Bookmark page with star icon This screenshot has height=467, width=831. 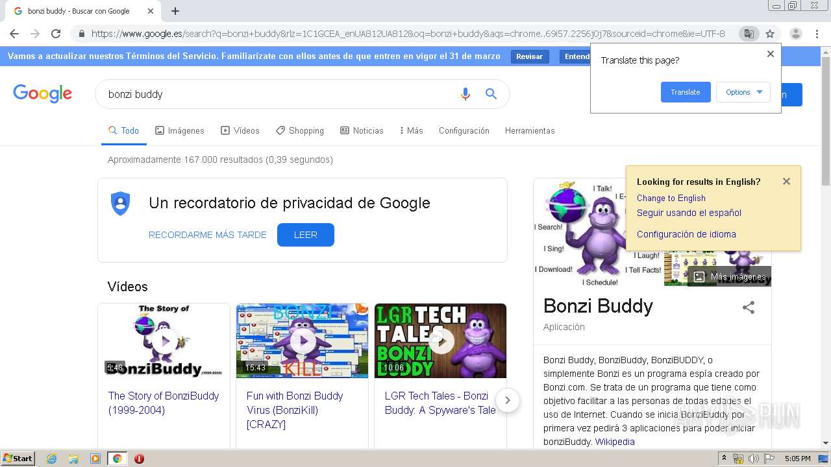(770, 34)
